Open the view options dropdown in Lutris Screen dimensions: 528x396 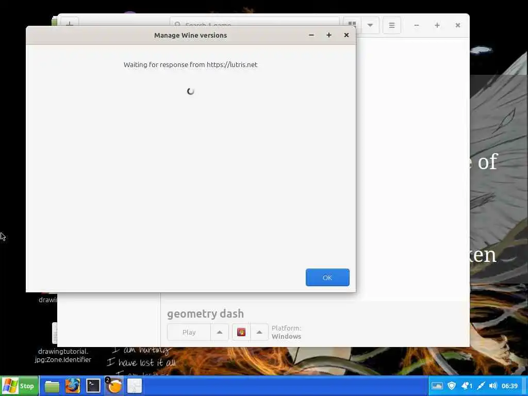370,25
